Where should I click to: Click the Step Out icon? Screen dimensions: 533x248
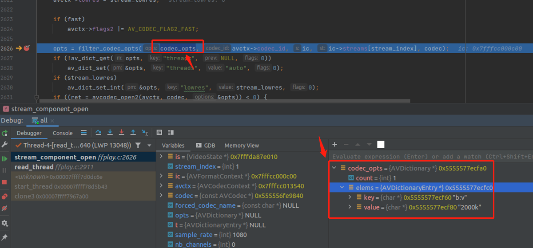(x=133, y=133)
